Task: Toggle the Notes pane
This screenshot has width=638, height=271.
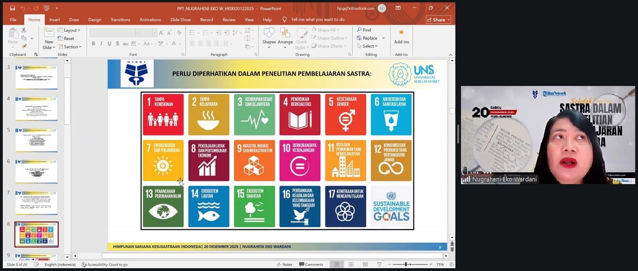Action: pyautogui.click(x=284, y=264)
